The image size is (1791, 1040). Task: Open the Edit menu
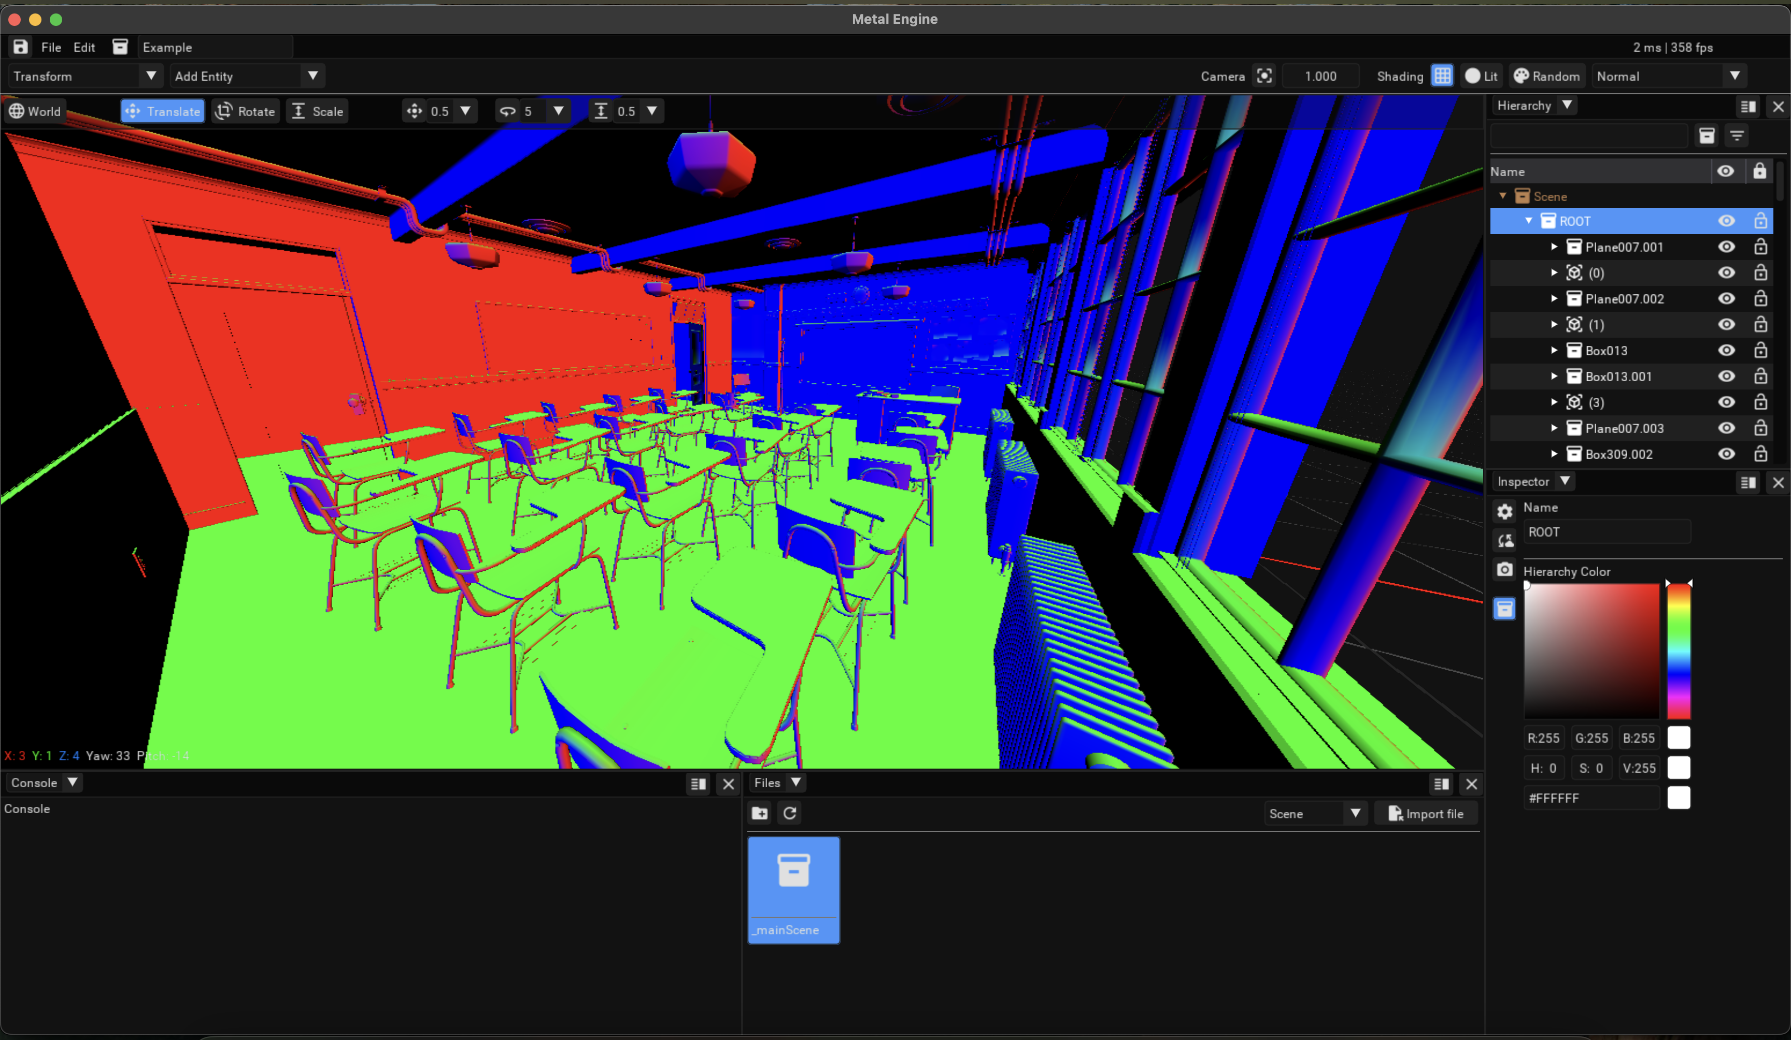point(84,47)
